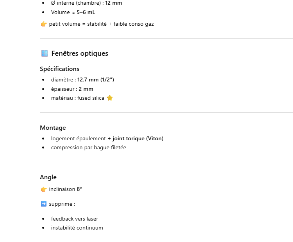Click the compression par bague filetée line
The image size is (293, 242).
tap(88, 148)
